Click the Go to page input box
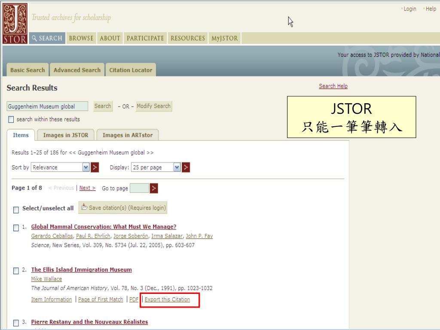The width and height of the screenshot is (440, 330). tap(140, 188)
